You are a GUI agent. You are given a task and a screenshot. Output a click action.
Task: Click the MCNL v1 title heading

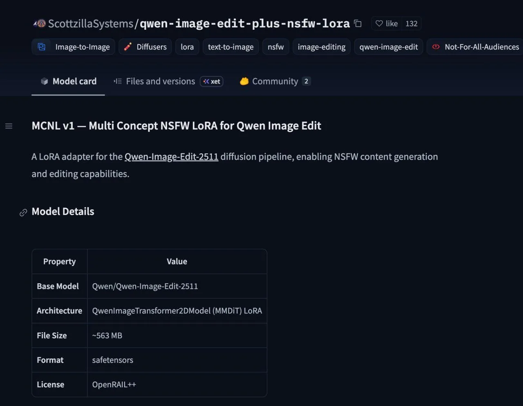click(177, 126)
